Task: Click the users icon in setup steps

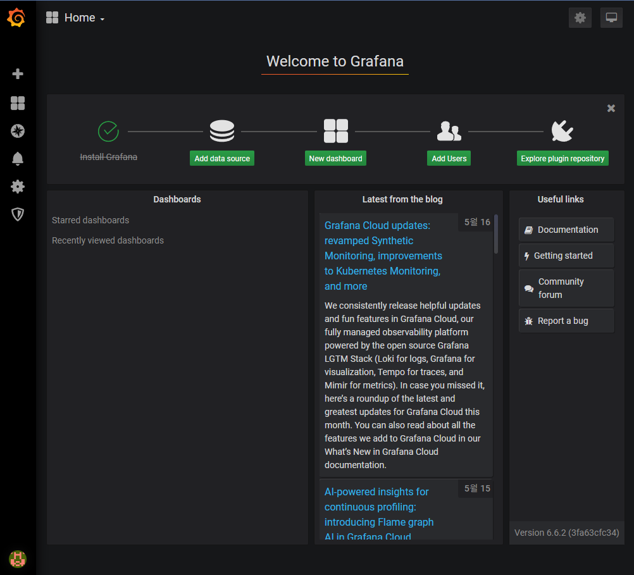Action: click(x=449, y=131)
